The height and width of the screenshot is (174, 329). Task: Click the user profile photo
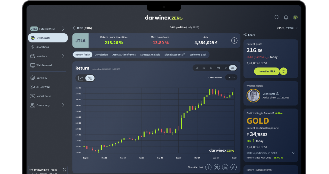pos(253,96)
